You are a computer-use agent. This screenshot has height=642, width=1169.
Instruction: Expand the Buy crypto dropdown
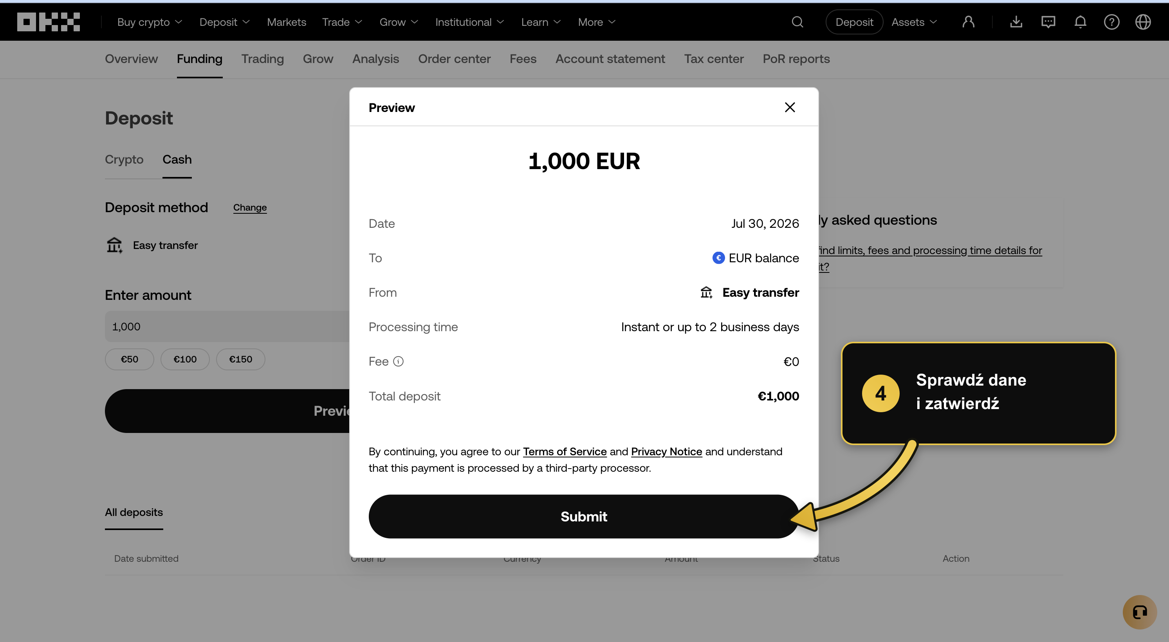149,22
